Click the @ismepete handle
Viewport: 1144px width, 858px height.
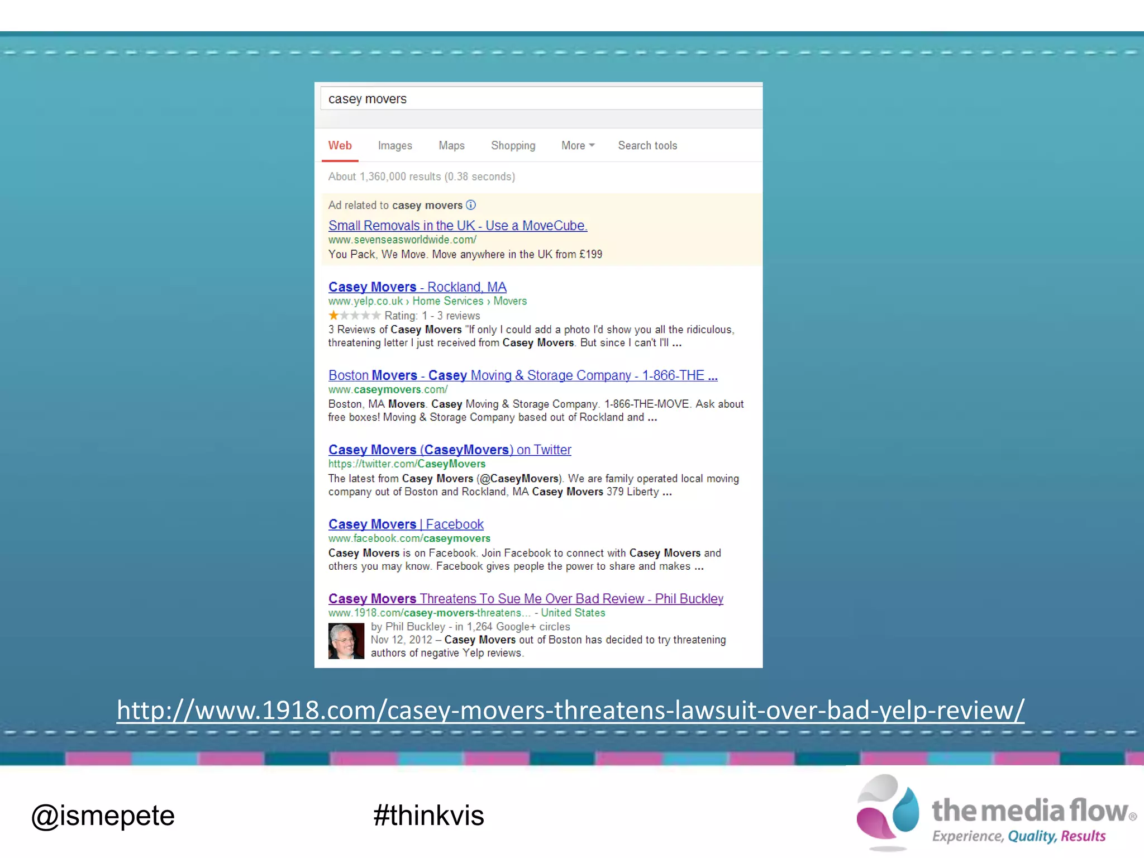coord(103,816)
